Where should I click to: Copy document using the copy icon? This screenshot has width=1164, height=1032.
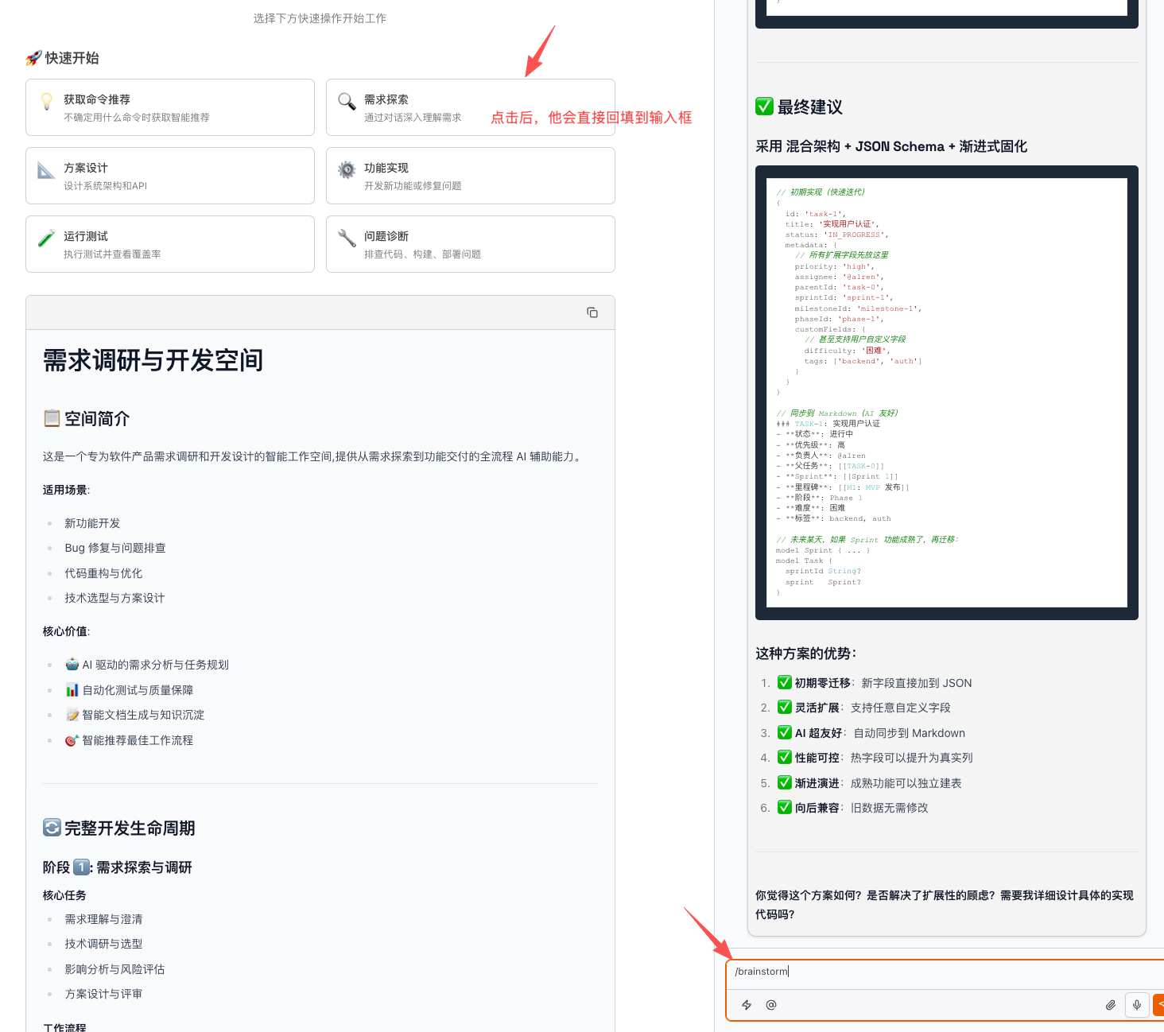(x=592, y=312)
